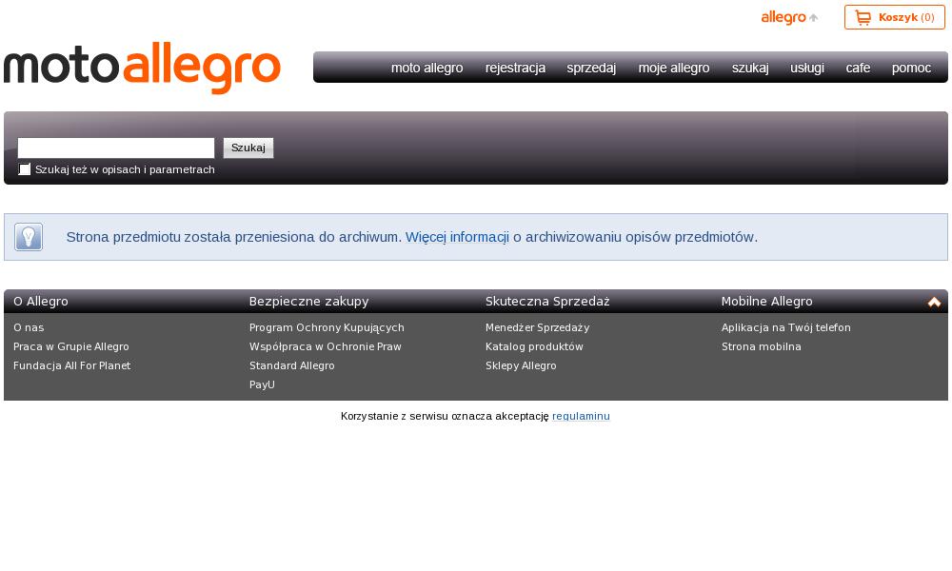Go to moje allegro in navigation
Image resolution: width=952 pixels, height=571 pixels.
(674, 68)
